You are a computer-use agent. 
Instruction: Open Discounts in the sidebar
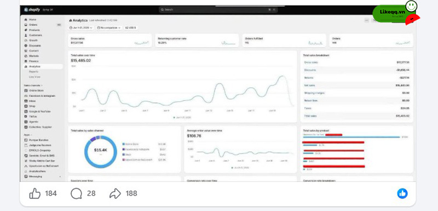tap(35, 45)
